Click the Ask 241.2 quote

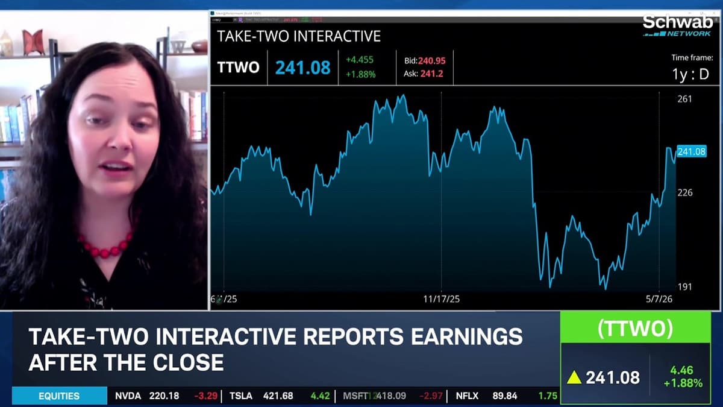423,74
